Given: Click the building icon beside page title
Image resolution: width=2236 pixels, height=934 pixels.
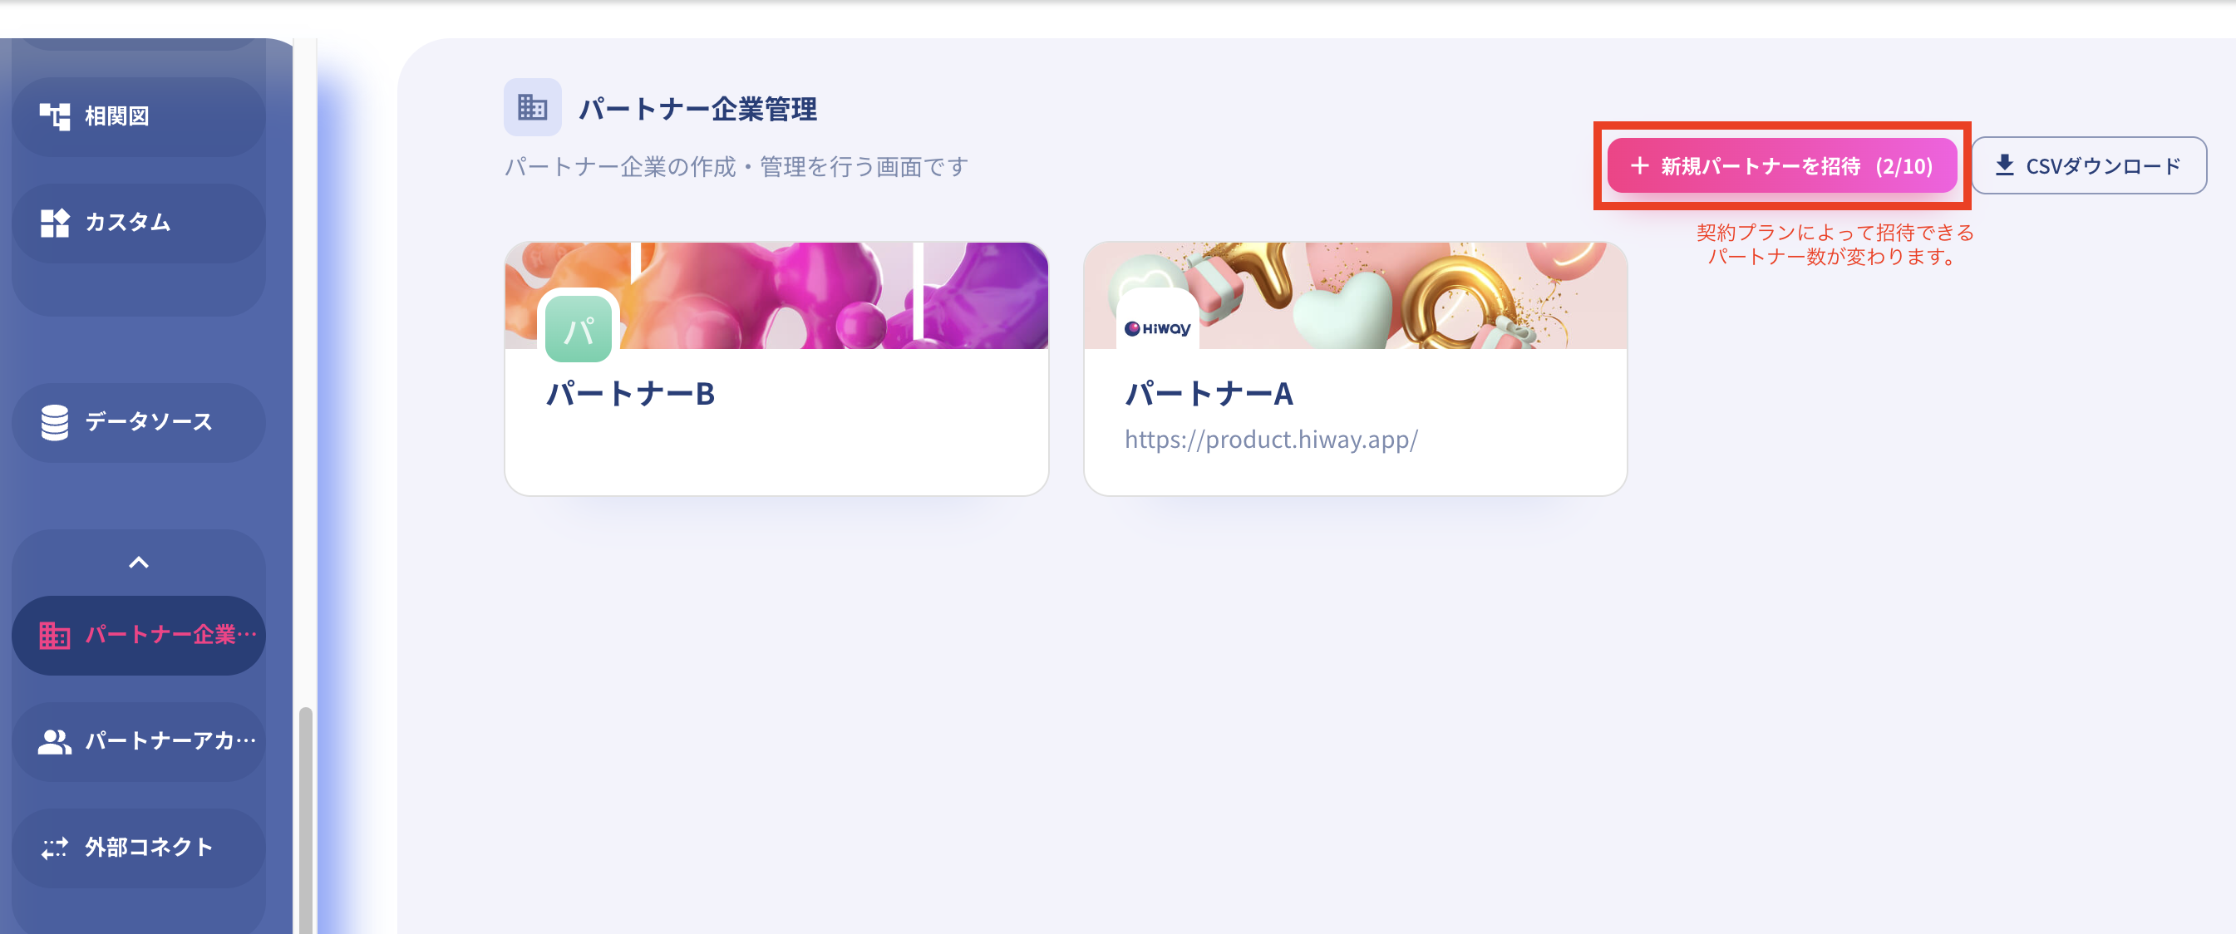Looking at the screenshot, I should (532, 108).
